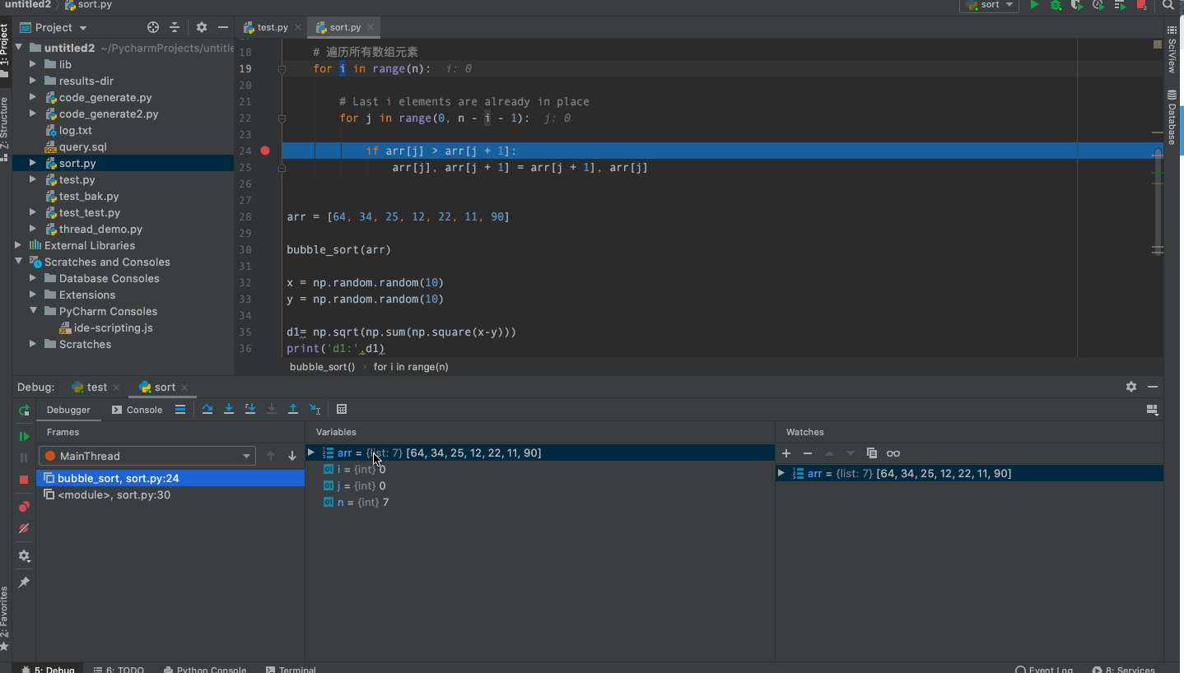Add a new watch with plus icon

click(786, 453)
